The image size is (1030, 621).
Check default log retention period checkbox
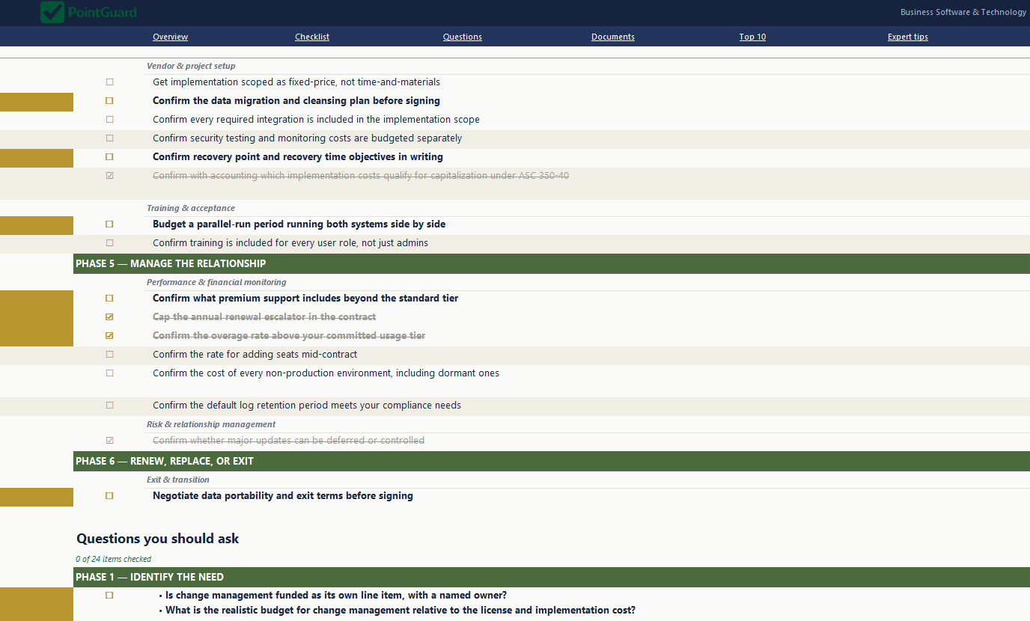coord(109,406)
